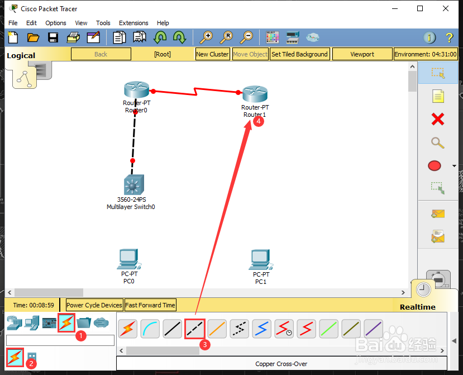Choose Serial DCE cable with clock

284,329
